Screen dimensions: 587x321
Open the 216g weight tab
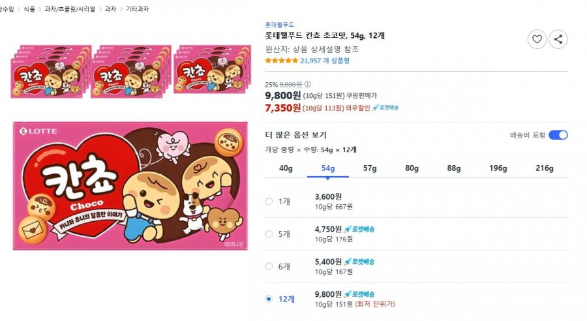click(x=545, y=168)
